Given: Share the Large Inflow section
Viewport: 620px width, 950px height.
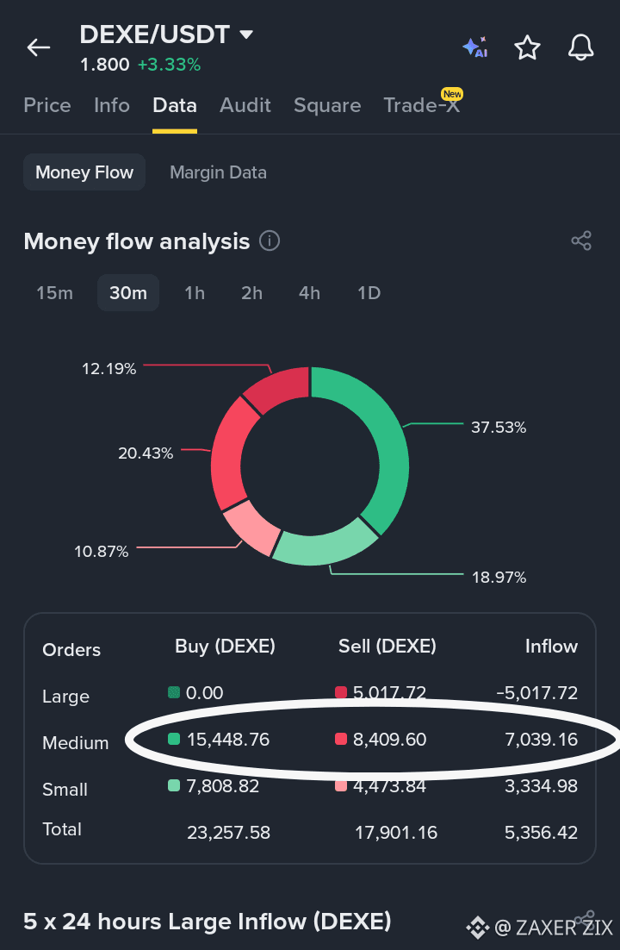Looking at the screenshot, I should tap(585, 918).
